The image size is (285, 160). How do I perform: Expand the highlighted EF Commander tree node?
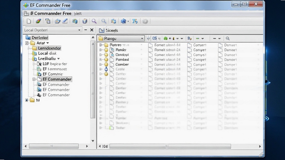click(x=34, y=79)
